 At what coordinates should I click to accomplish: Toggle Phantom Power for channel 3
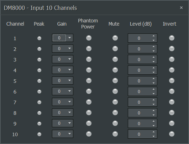pyautogui.click(x=89, y=59)
